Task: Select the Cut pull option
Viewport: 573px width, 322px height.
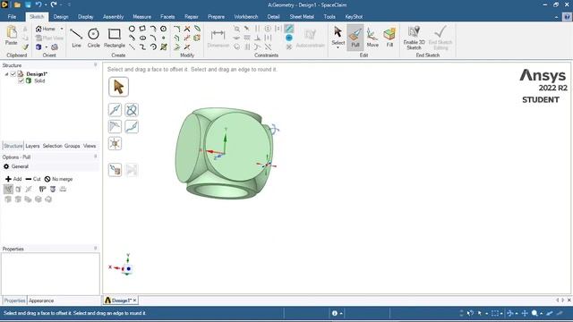Action: tap(33, 179)
